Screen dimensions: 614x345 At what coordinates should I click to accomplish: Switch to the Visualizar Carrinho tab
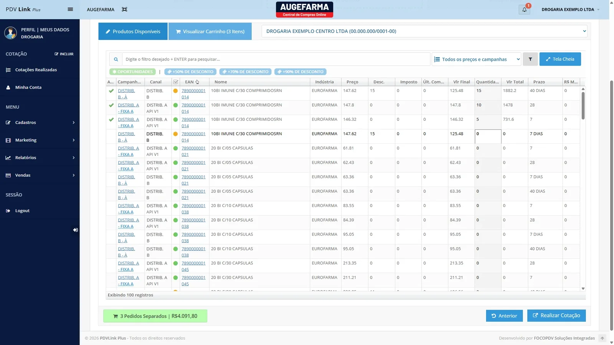[x=210, y=31]
